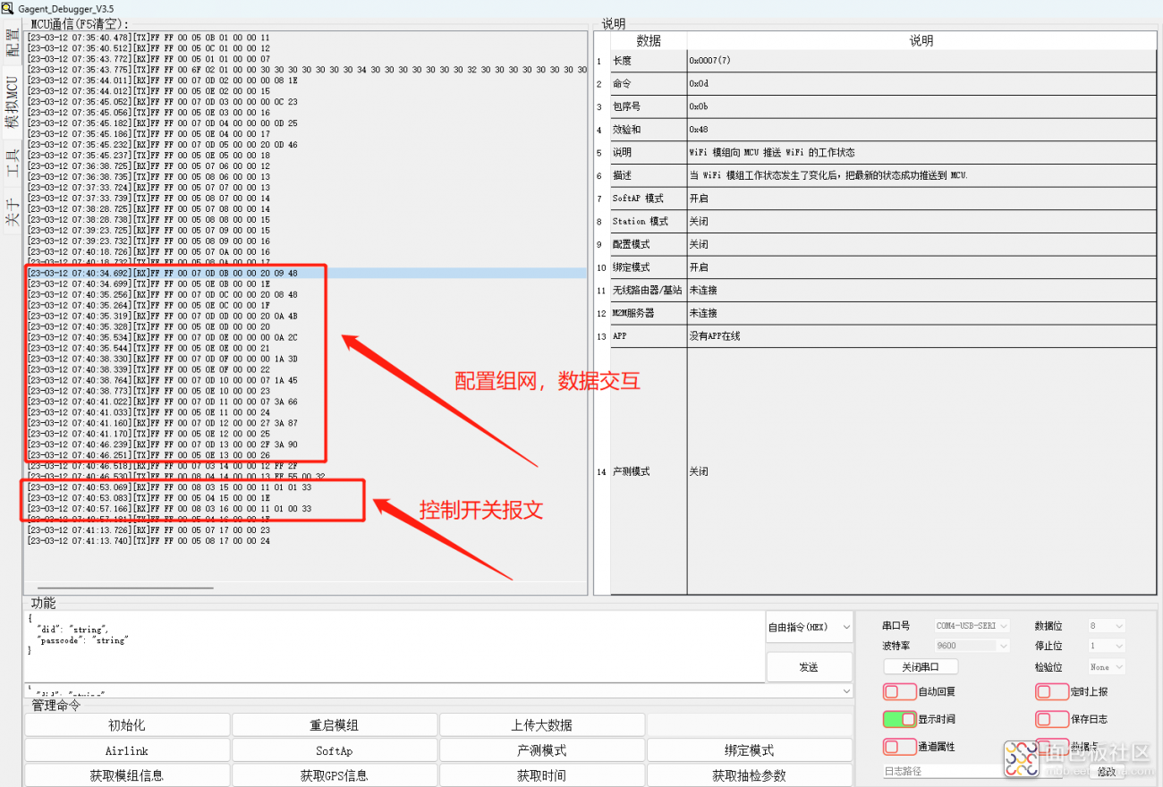Click the 修改 log path button
This screenshot has width=1163, height=787.
point(1107,771)
